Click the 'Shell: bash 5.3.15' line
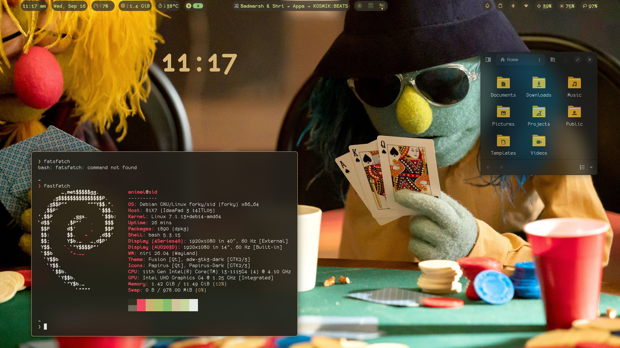620x348 pixels. tap(154, 235)
